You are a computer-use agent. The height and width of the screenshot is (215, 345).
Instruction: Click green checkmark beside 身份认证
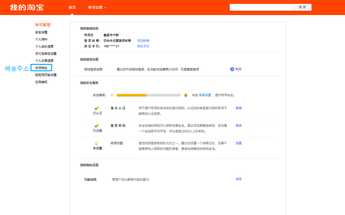click(97, 108)
